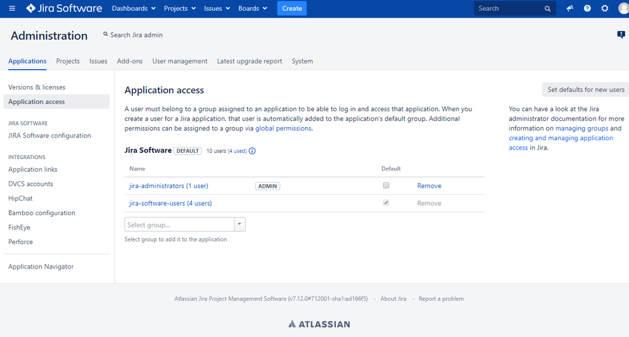This screenshot has width=629, height=337.
Task: Switch to the Projects admin tab
Action: [x=68, y=61]
